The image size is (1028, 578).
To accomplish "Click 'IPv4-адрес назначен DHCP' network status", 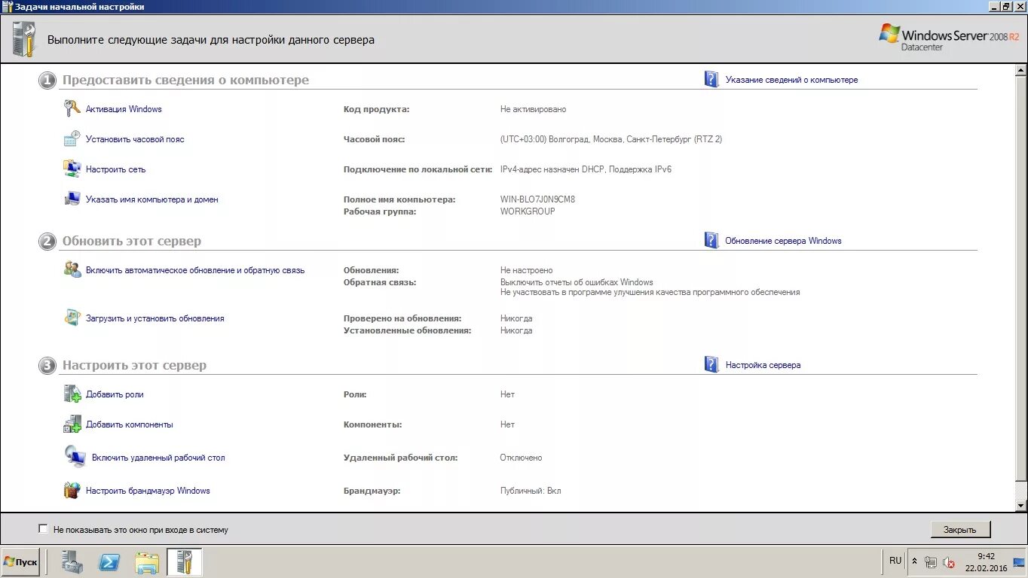I will pos(586,169).
